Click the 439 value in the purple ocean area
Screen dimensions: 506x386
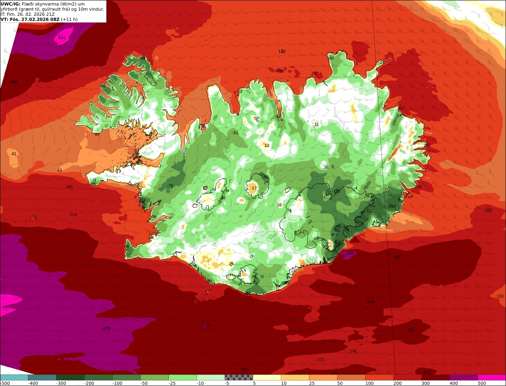(x=106, y=328)
